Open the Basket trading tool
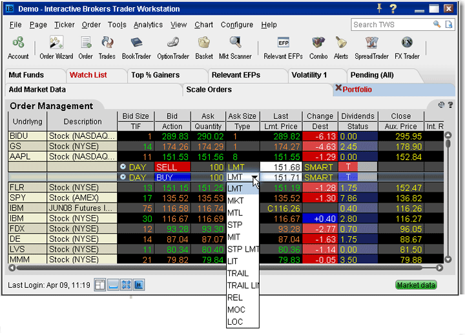Viewport: 465px width, 335px height. [x=204, y=48]
